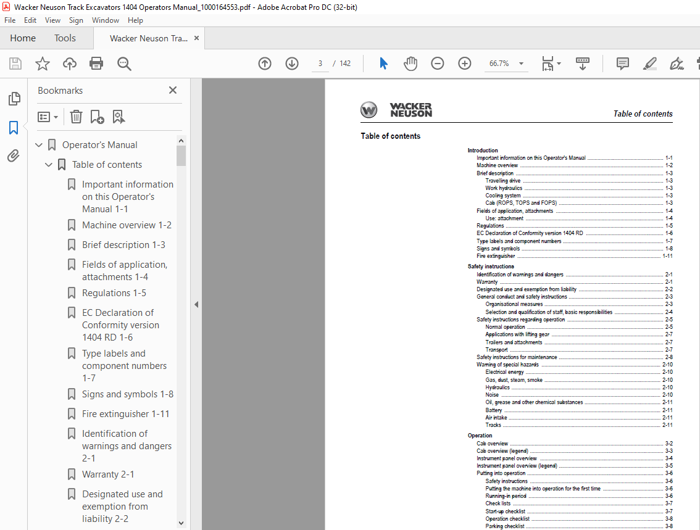Jump to Machine overview 1-2 bookmark

click(x=127, y=225)
